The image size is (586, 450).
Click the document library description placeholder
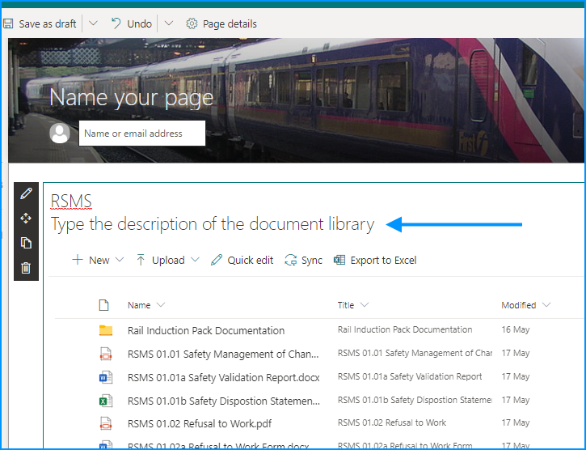[x=213, y=224]
